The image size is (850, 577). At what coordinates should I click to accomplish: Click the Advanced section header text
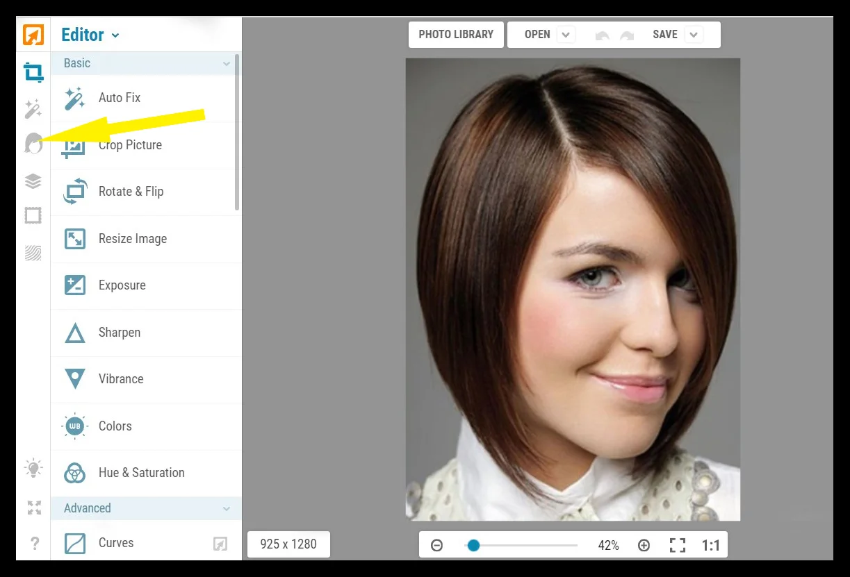click(88, 508)
